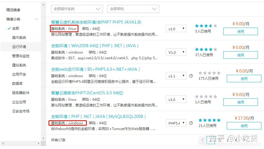
Task: Select 服务器软件 category
Action: click(21, 93)
